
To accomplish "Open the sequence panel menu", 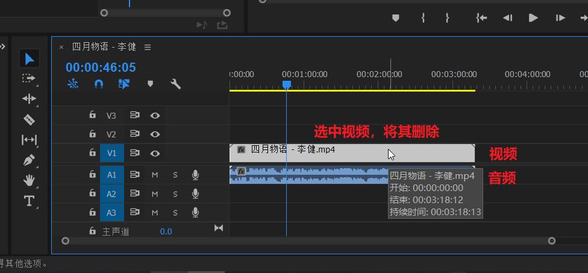I will (x=148, y=47).
